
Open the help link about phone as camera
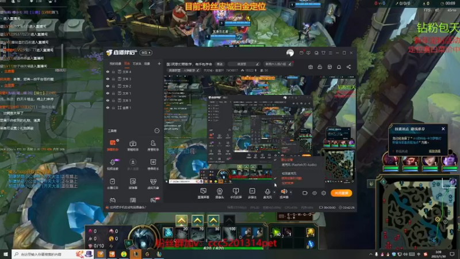pos(128,207)
